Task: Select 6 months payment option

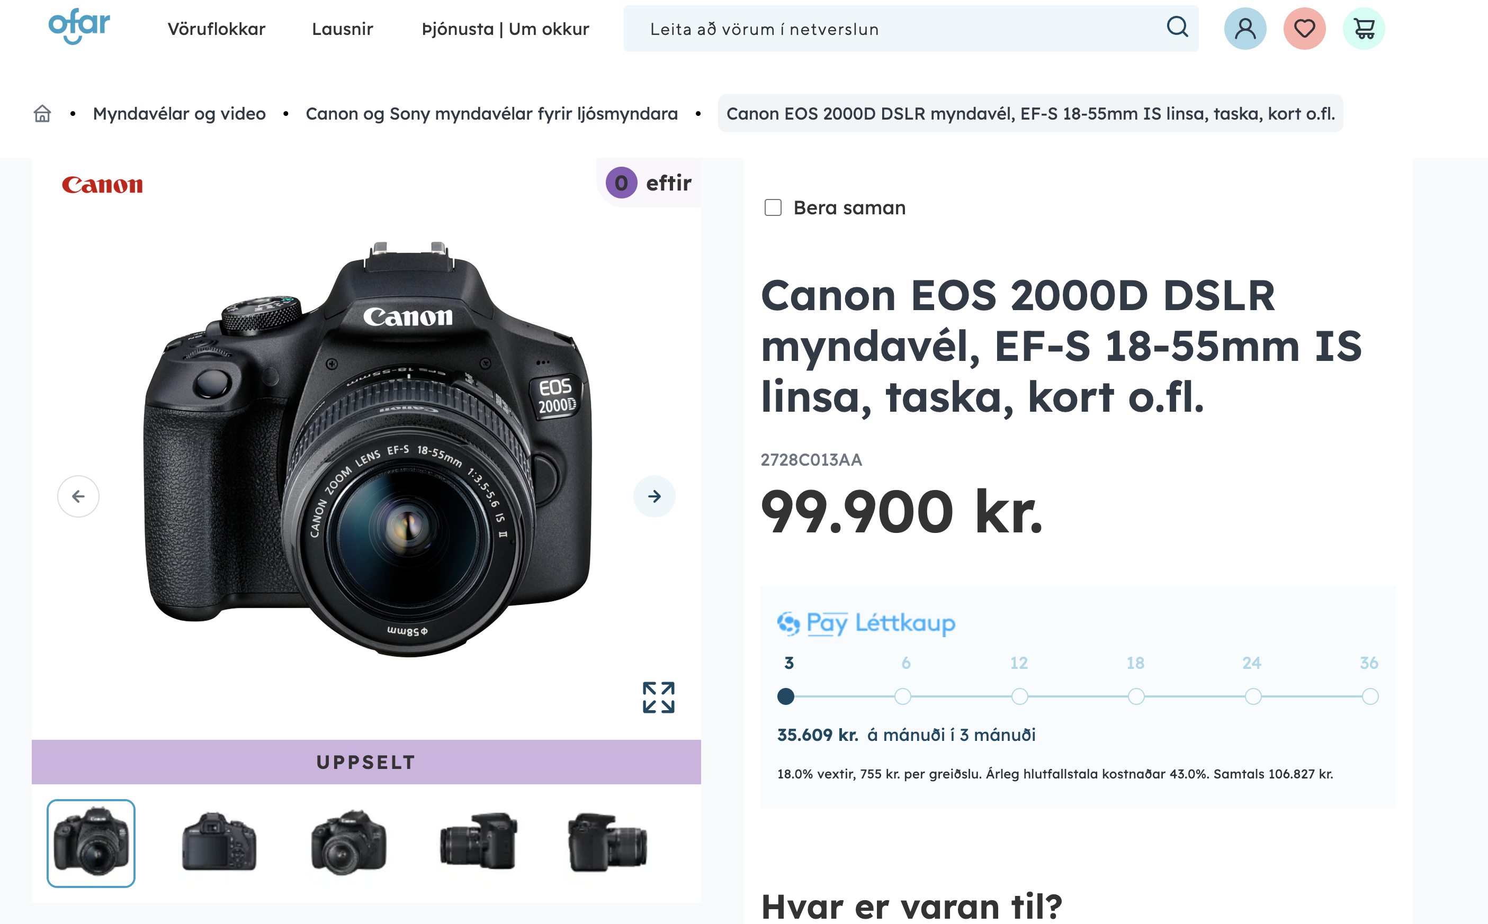Action: [x=902, y=696]
